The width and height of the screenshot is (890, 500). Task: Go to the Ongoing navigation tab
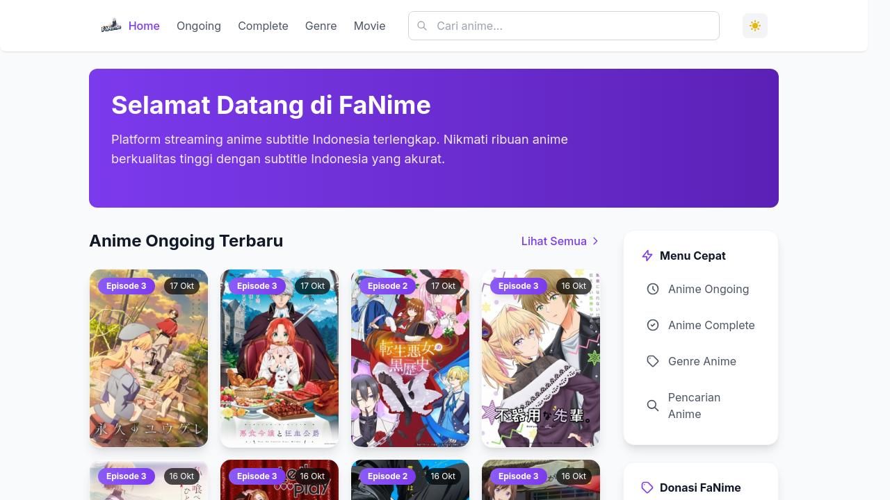[199, 26]
